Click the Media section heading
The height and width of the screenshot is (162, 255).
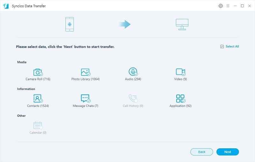tap(22, 62)
